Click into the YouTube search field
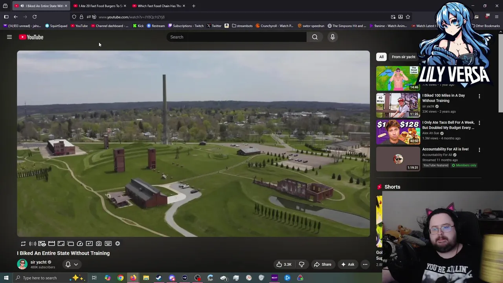The image size is (503, 283). coord(237,37)
